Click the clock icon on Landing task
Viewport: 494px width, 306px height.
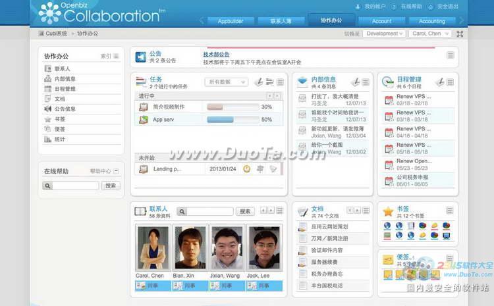[247, 169]
